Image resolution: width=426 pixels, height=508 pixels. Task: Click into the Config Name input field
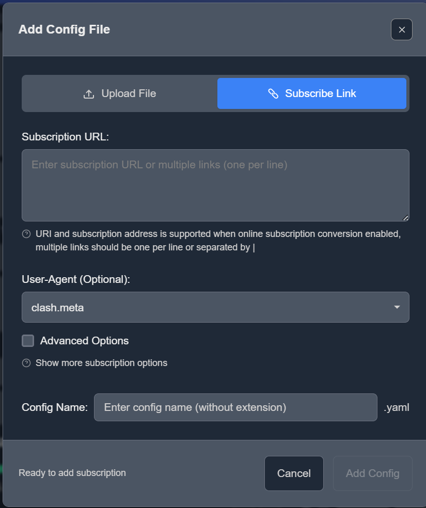click(235, 407)
